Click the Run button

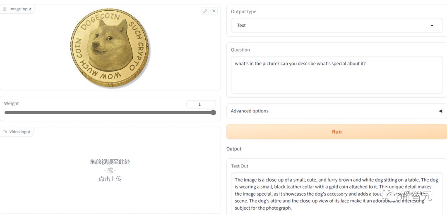pos(336,131)
